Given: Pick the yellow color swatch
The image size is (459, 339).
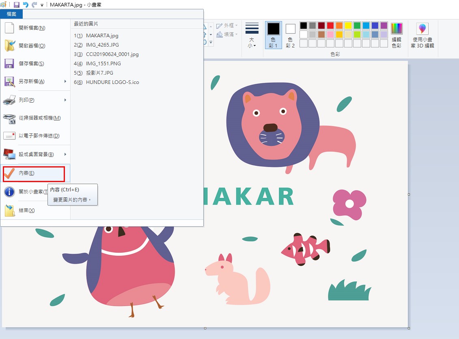Looking at the screenshot, I should click(348, 26).
